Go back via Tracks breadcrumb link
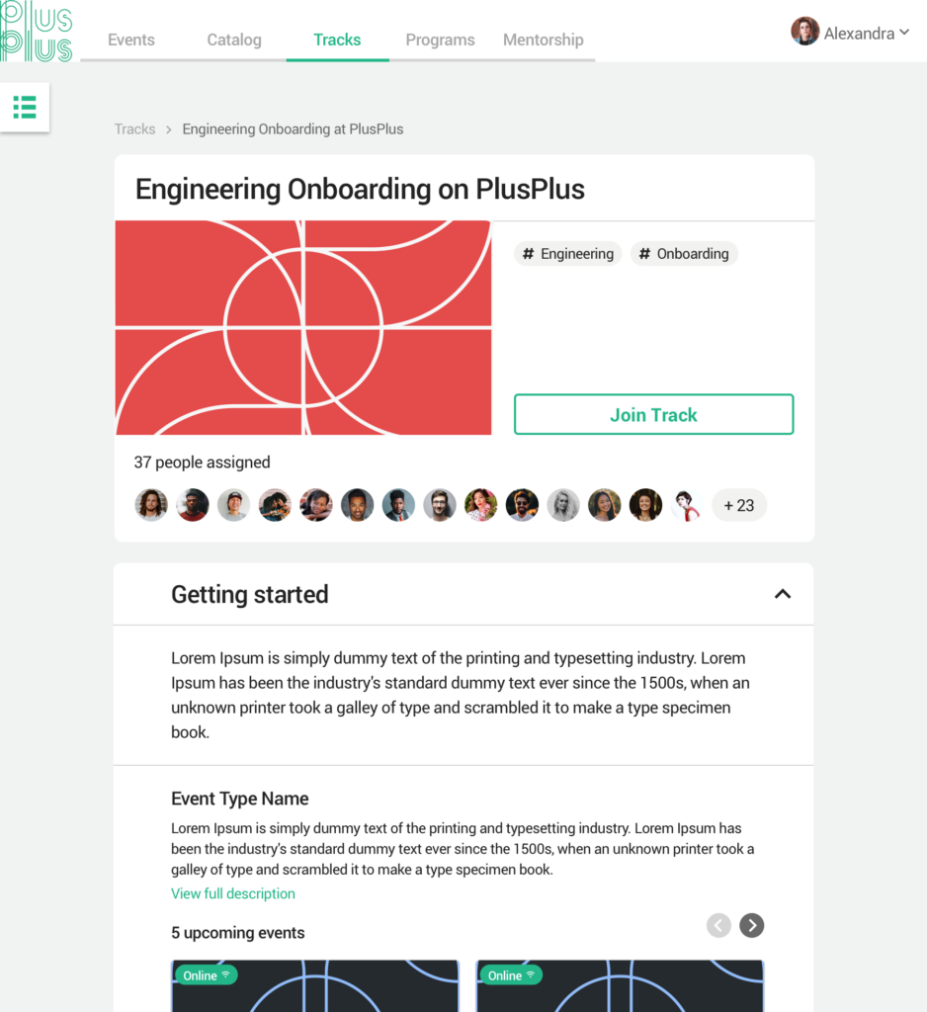The width and height of the screenshot is (927, 1012). [135, 129]
